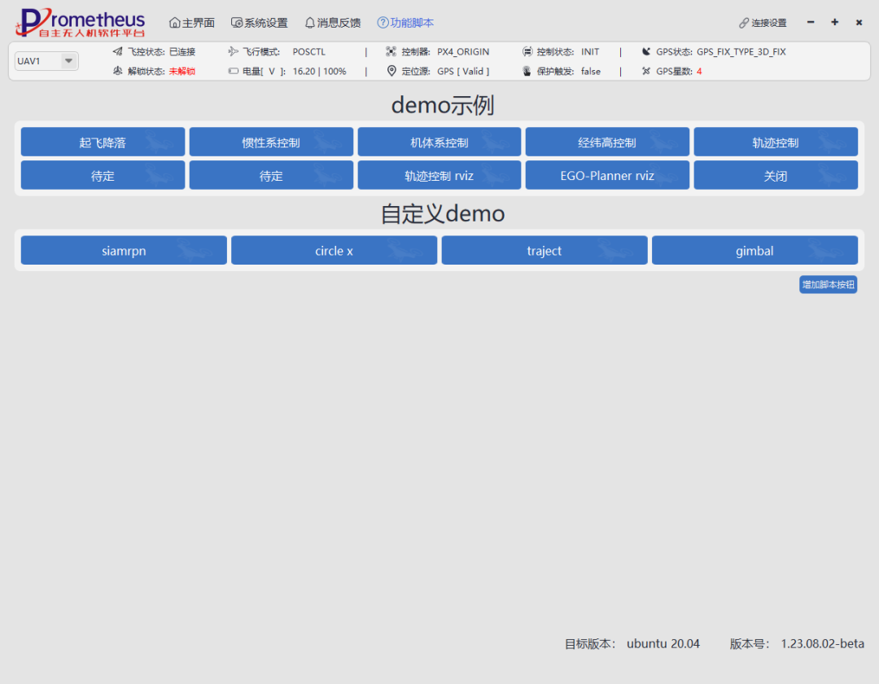Screen dimensions: 879x684
Task: Click the Prometheus logo
Action: point(80,23)
